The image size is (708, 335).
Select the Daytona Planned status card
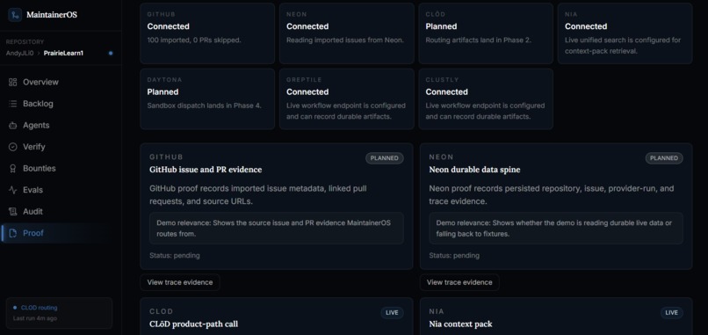207,99
